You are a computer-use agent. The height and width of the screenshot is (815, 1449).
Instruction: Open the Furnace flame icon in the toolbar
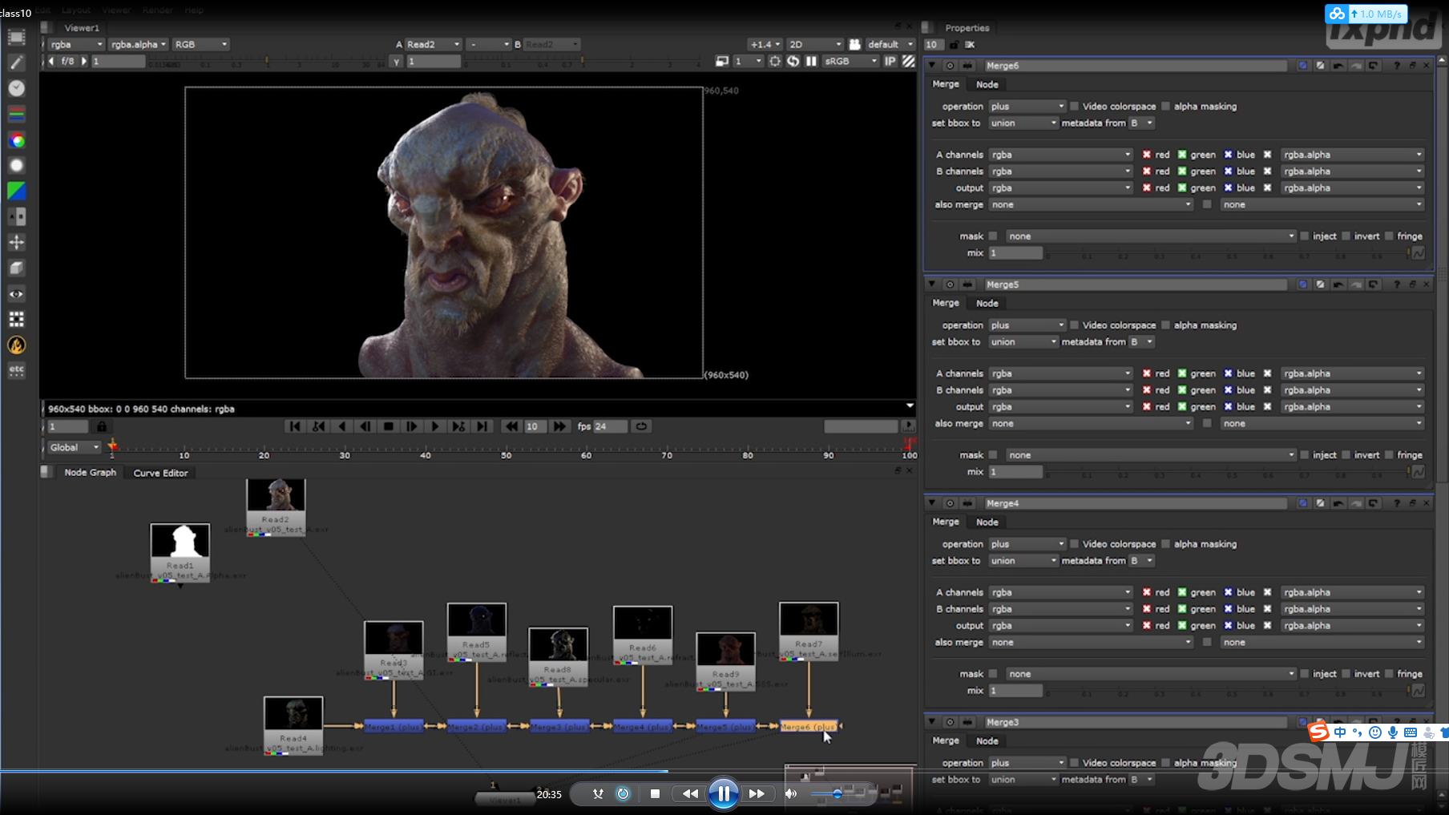point(16,345)
